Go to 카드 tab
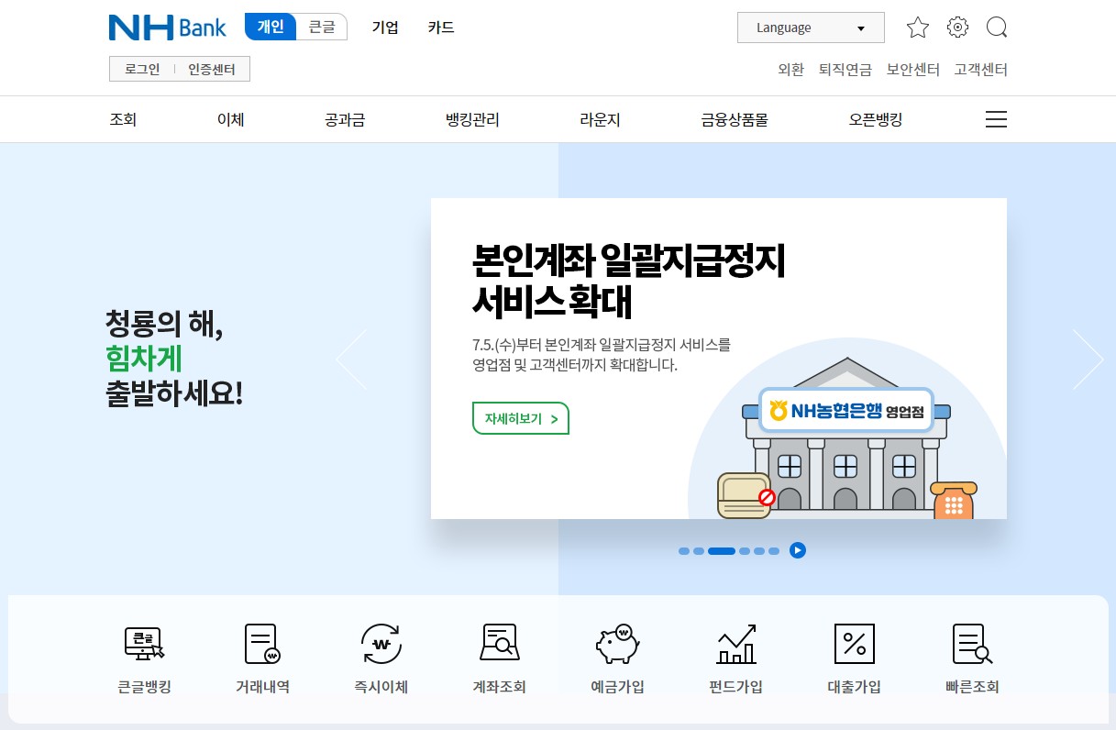The height and width of the screenshot is (730, 1116). [x=441, y=28]
